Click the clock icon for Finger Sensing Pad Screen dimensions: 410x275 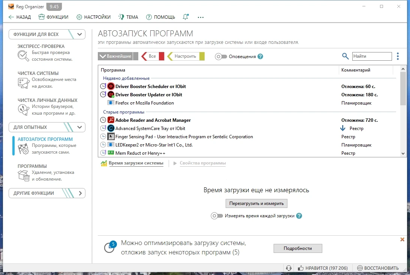pyautogui.click(x=103, y=136)
